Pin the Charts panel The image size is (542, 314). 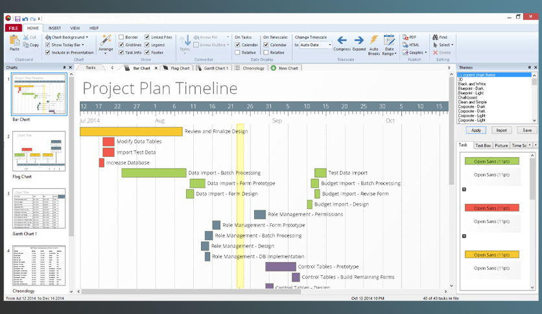(64, 67)
